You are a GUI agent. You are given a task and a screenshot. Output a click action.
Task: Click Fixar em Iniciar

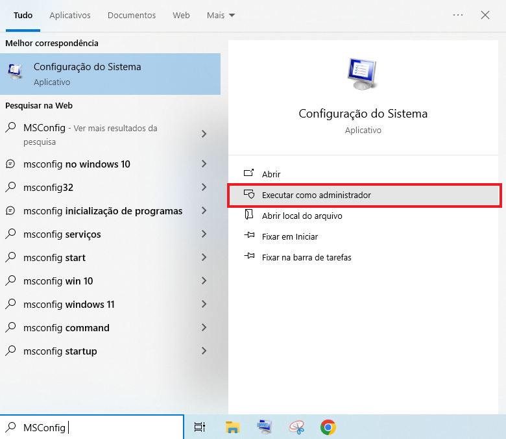[363, 237]
